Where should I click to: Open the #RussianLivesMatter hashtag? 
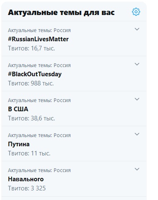coord(38,39)
